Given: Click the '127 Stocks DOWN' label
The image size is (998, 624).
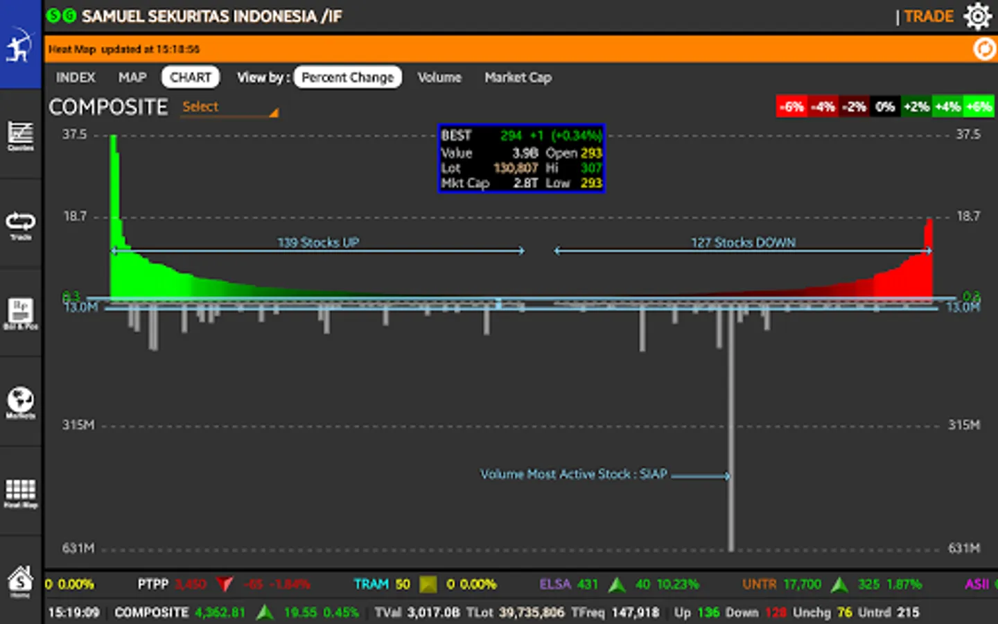Looking at the screenshot, I should pyautogui.click(x=743, y=242).
